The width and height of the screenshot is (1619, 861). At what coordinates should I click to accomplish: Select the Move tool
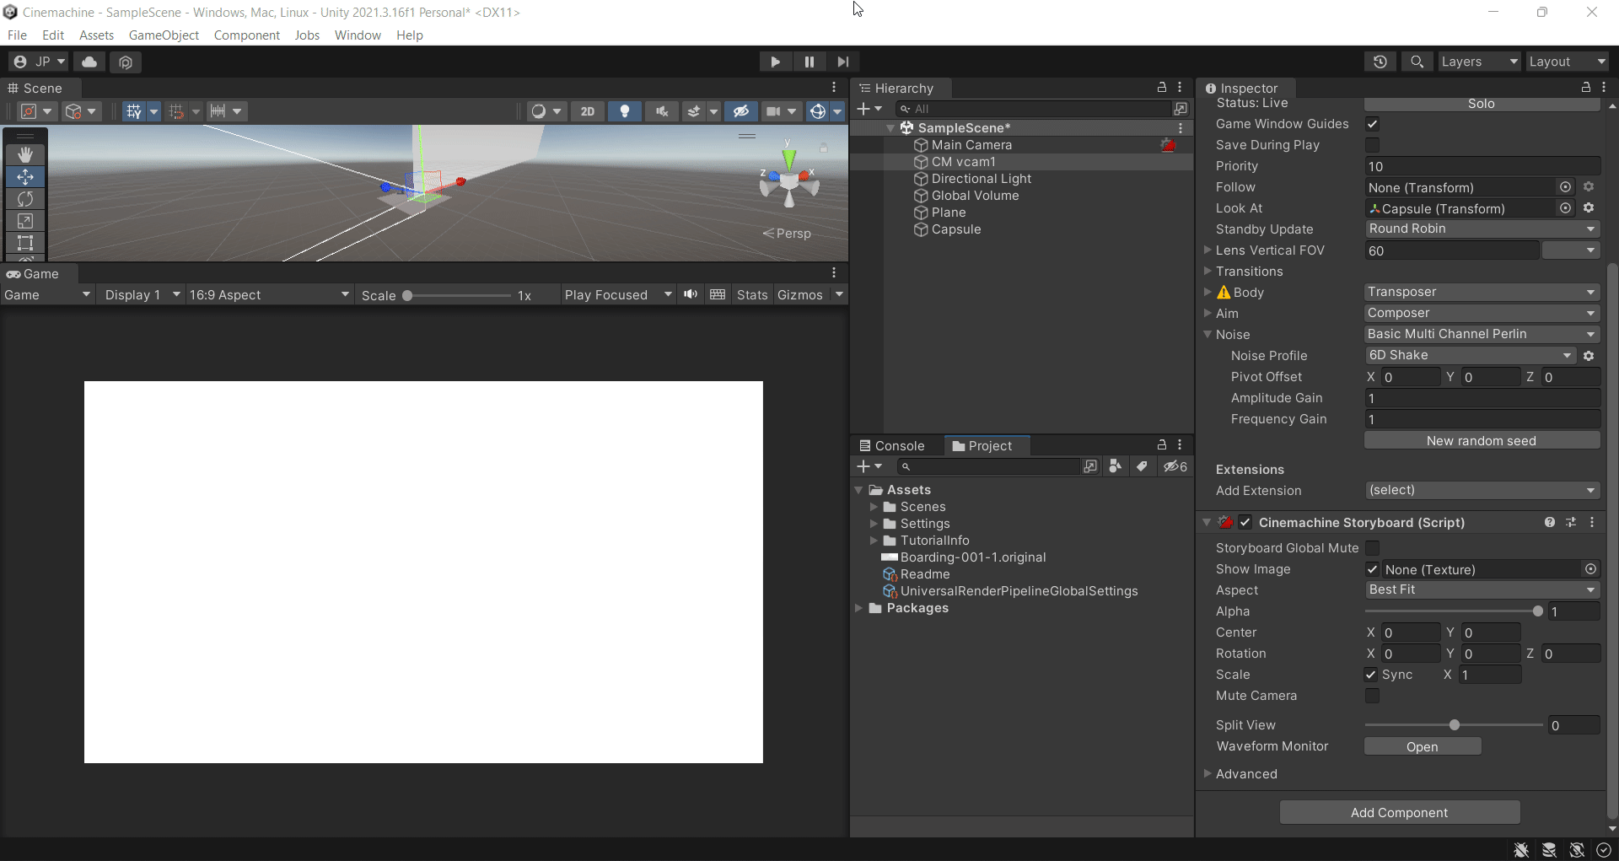point(25,176)
